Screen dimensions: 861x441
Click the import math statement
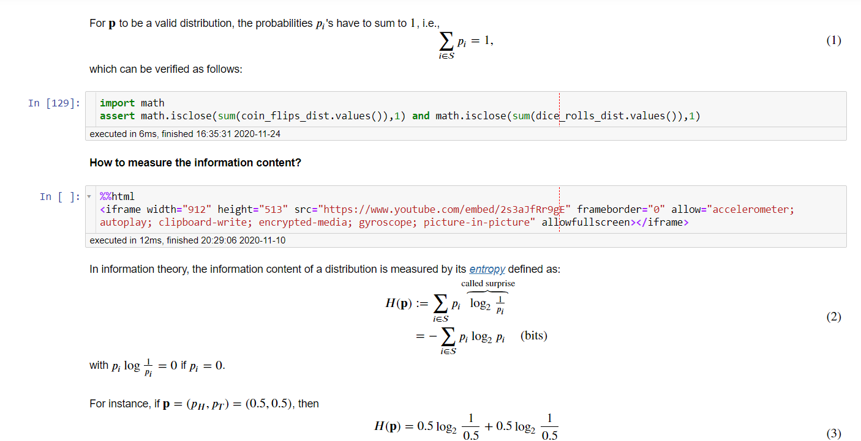click(x=132, y=102)
